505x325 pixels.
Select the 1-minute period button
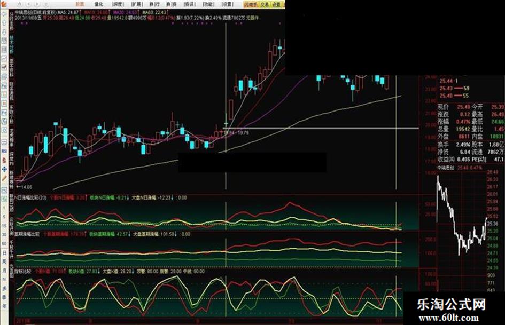click(4, 208)
